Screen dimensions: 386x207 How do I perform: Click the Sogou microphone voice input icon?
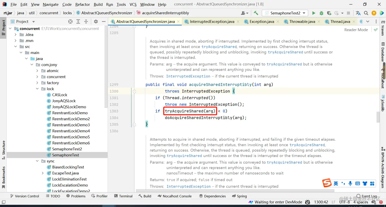click(351, 183)
